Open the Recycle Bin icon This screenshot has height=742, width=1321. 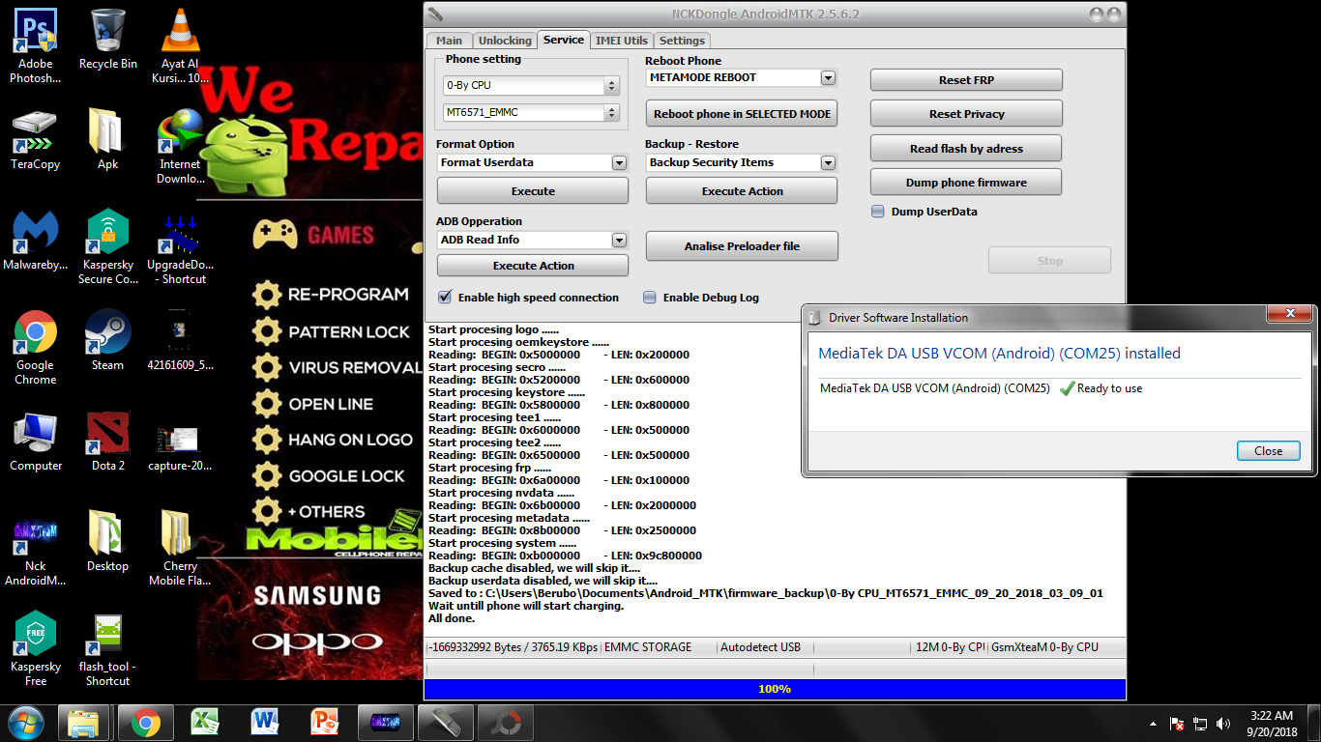tap(107, 39)
